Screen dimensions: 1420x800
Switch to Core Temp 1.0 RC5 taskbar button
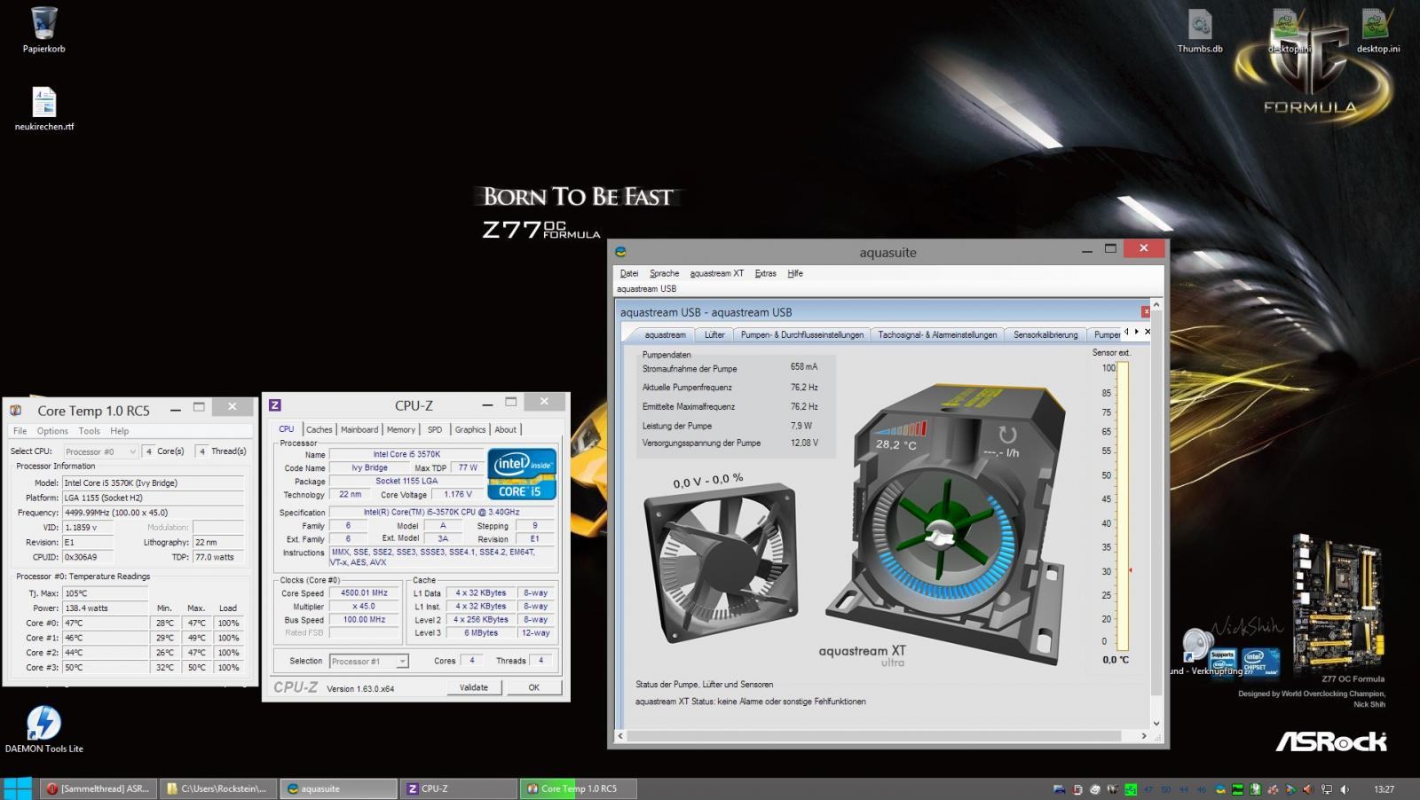tap(580, 788)
